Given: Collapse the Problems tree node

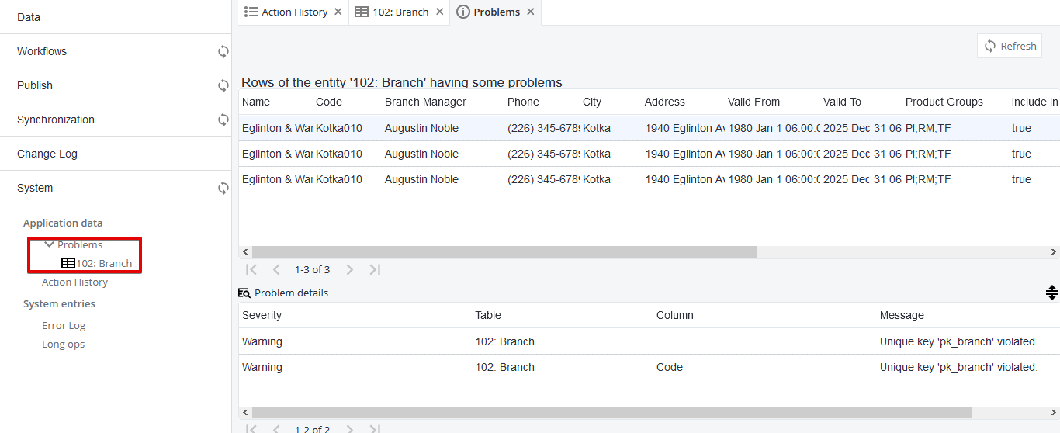Looking at the screenshot, I should (x=50, y=244).
